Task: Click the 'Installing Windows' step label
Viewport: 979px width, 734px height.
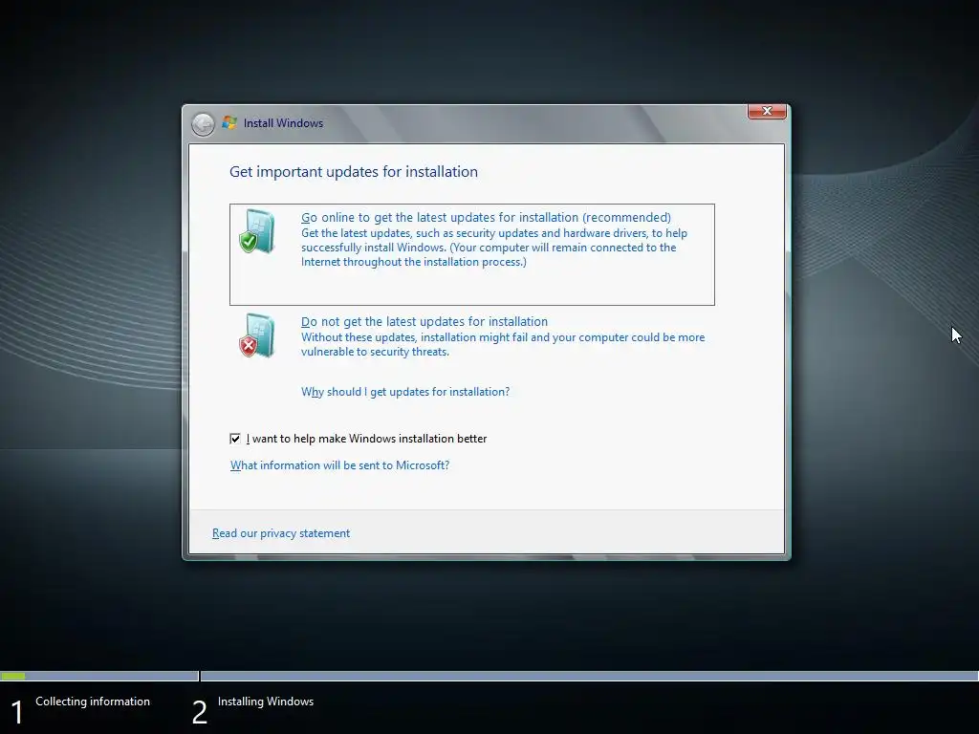Action: 266,702
